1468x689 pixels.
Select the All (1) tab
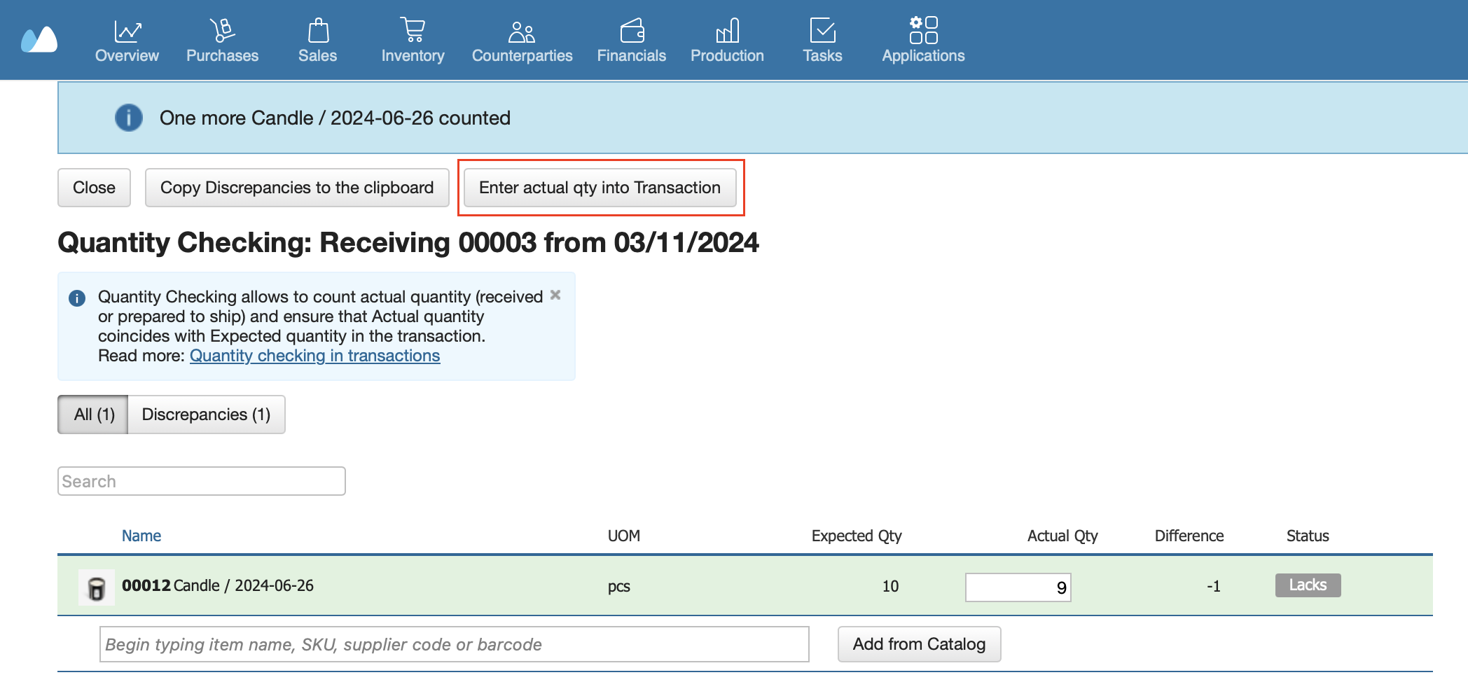(x=94, y=415)
